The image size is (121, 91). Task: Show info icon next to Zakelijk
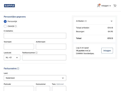16,26
